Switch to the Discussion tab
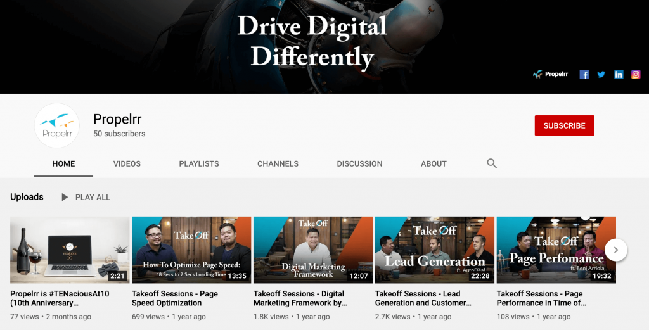Viewport: 649px width, 330px height. coord(360,164)
